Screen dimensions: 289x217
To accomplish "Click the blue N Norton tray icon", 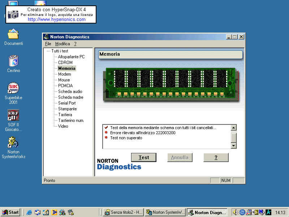I will (x=262, y=212).
